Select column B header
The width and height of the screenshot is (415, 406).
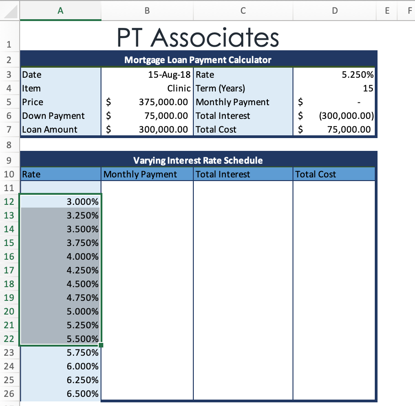click(147, 10)
